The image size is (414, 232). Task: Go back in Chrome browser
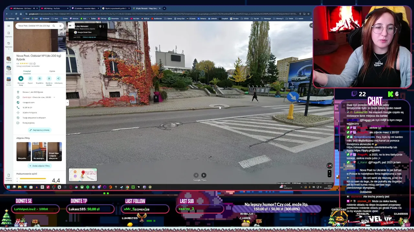click(7, 14)
